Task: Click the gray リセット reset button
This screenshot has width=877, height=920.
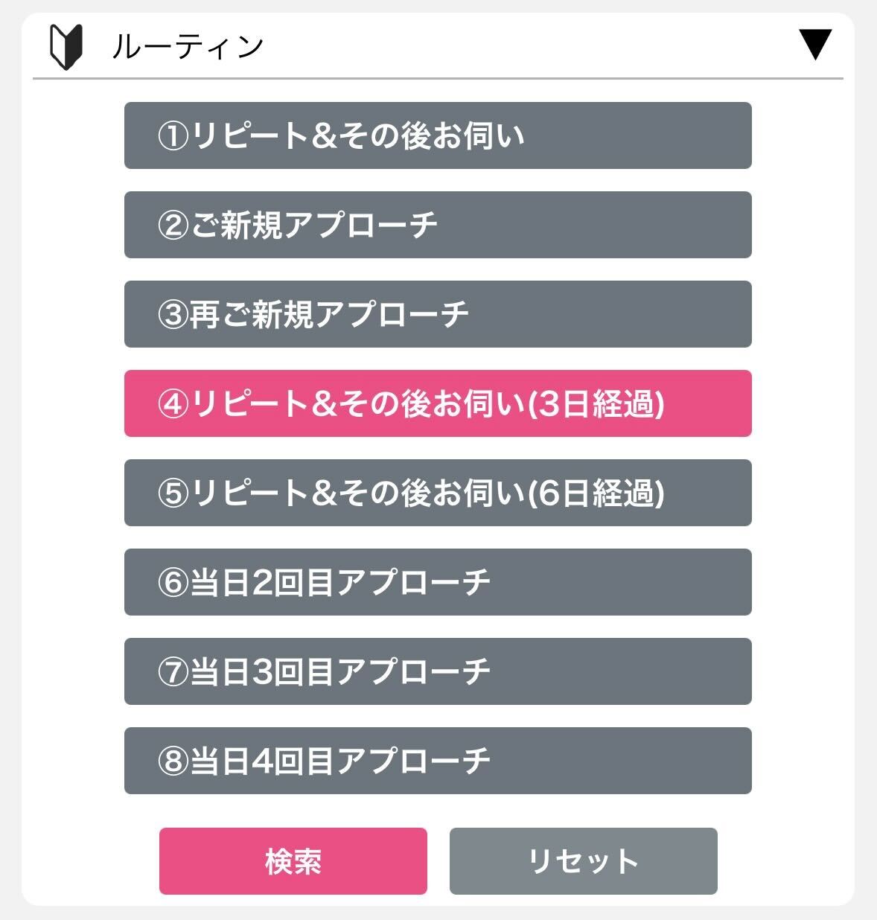Action: tap(584, 861)
